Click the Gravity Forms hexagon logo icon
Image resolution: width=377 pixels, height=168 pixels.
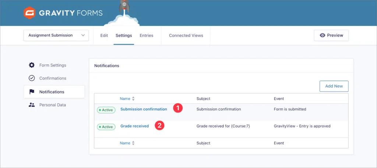click(x=29, y=13)
